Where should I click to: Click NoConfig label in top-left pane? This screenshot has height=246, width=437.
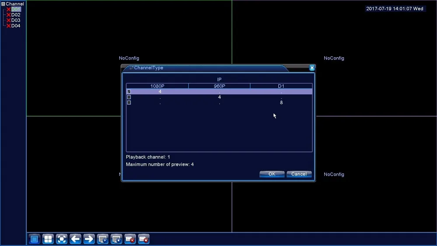click(x=129, y=58)
